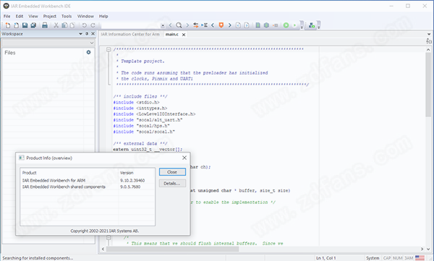Click the New Document toolbar icon
This screenshot has width=434, height=261.
coord(8,25)
